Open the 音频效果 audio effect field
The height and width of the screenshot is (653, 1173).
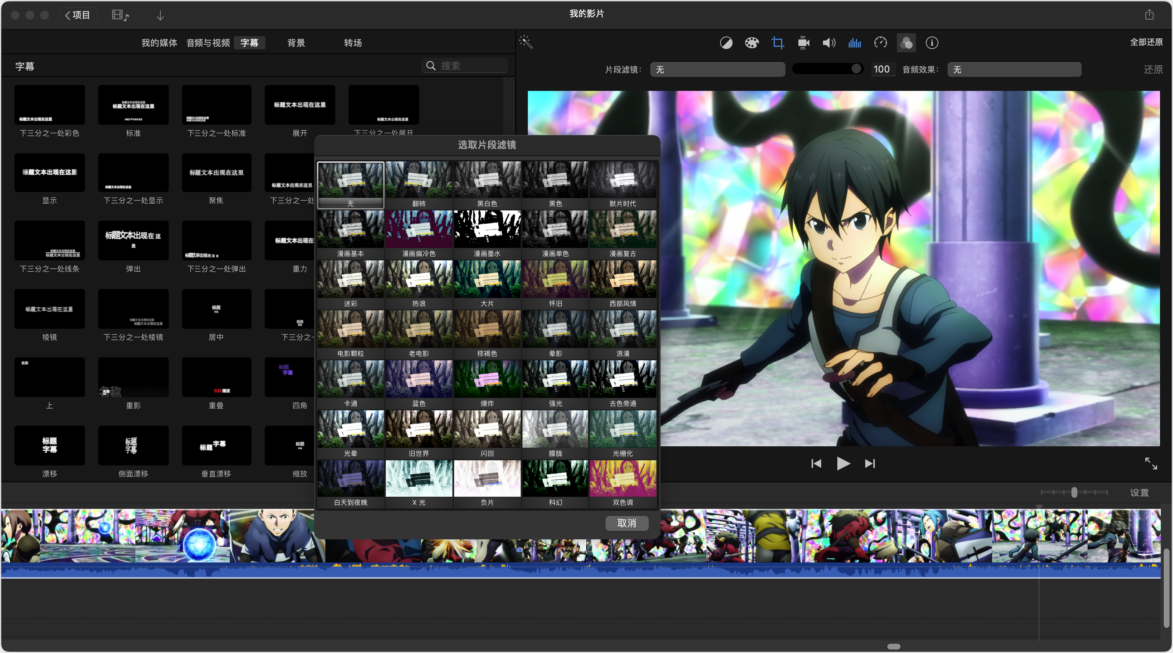pos(1014,69)
